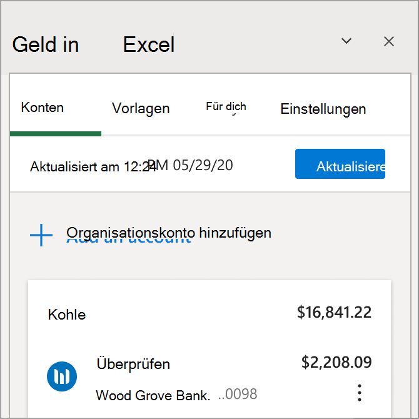Image resolution: width=419 pixels, height=419 pixels.
Task: Click the Aktualisiert am timestamp text
Action: [x=131, y=166]
